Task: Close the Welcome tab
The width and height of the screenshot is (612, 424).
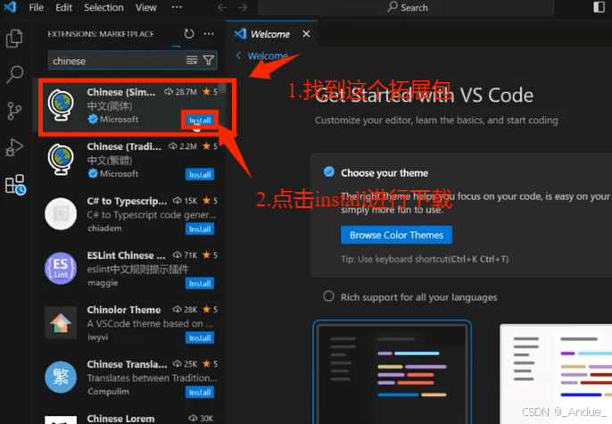Action: (x=306, y=34)
